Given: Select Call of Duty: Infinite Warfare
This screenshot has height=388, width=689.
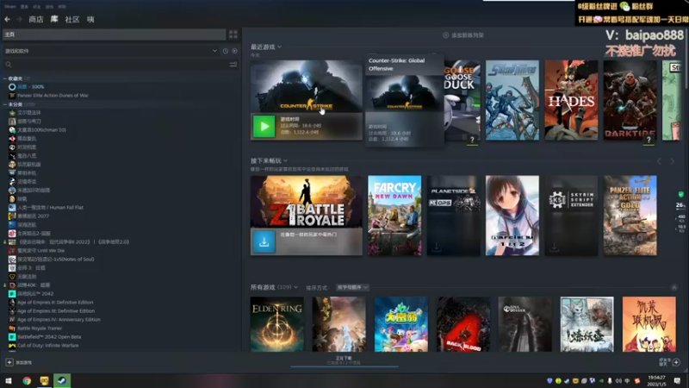Looking at the screenshot, I should (x=48, y=346).
